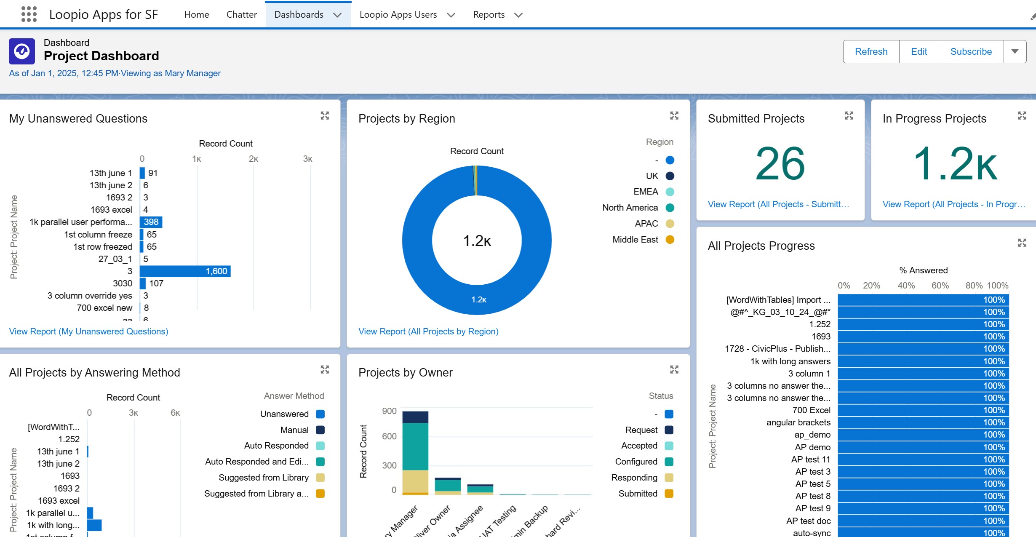Click the 100% bar for 700 Excel
1036x537 pixels.
pyautogui.click(x=923, y=410)
